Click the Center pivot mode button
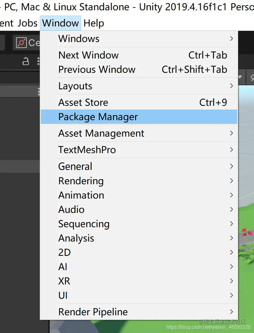This screenshot has height=333, width=254. (x=27, y=43)
